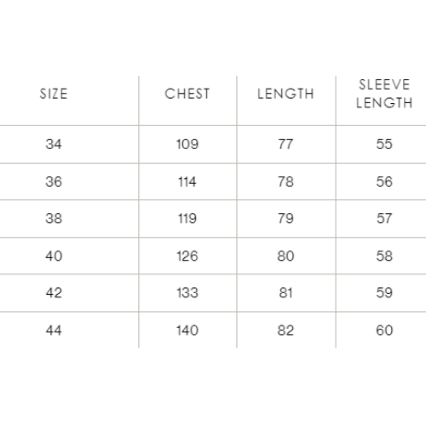The image size is (426, 426).
Task: Click the LENGTH column header
Action: (x=285, y=94)
